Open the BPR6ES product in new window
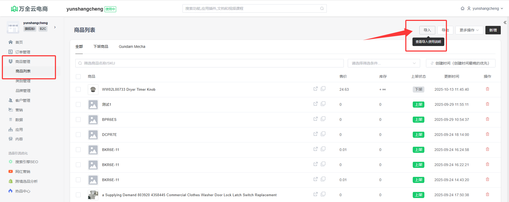509x202 pixels. (315, 119)
